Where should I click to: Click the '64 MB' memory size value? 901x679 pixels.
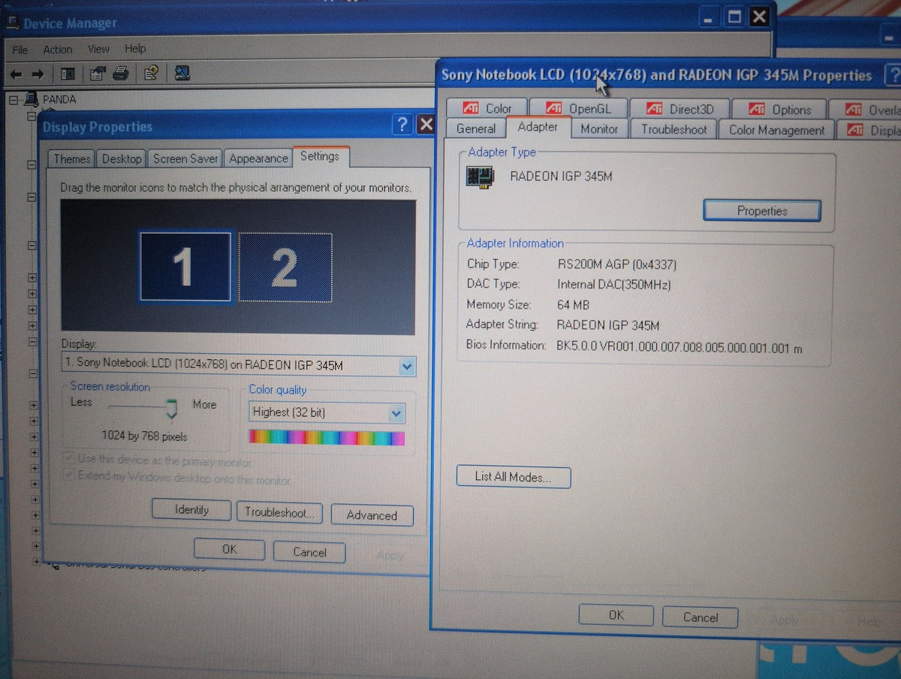tap(573, 305)
